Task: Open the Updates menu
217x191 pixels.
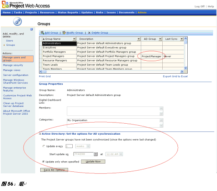Action: 87,13
